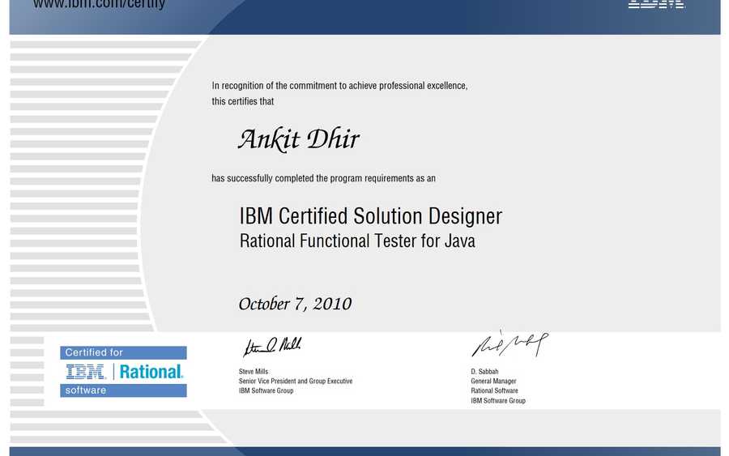Click the IBM logo in certification badge
This screenshot has height=456, width=729.
click(x=86, y=372)
